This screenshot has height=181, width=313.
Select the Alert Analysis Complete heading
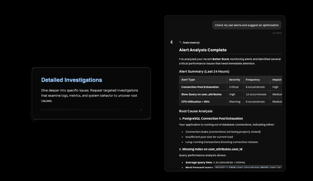pyautogui.click(x=203, y=50)
